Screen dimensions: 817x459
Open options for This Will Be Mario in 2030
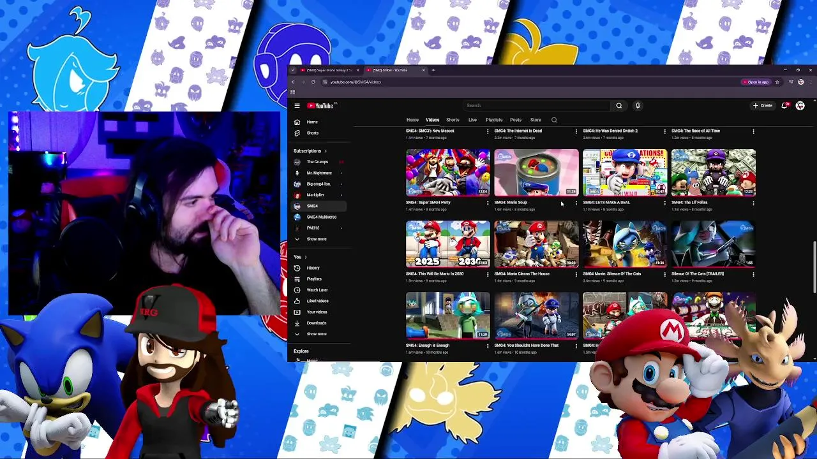point(488,275)
